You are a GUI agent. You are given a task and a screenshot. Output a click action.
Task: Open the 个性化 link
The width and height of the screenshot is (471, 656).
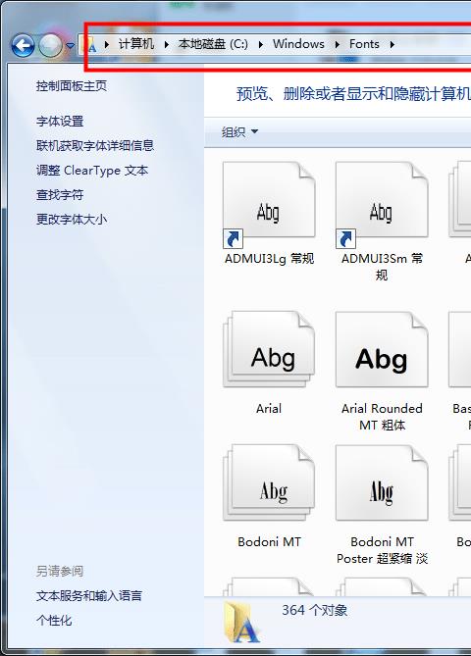(x=54, y=620)
